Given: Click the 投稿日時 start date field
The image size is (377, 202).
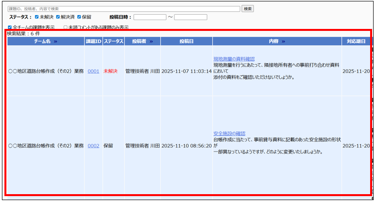Looking at the screenshot, I should point(149,17).
